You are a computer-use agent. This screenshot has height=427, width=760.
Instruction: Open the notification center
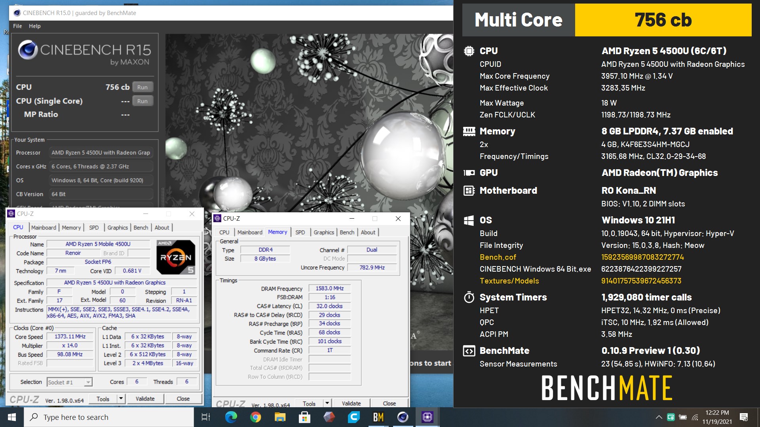pyautogui.click(x=744, y=417)
